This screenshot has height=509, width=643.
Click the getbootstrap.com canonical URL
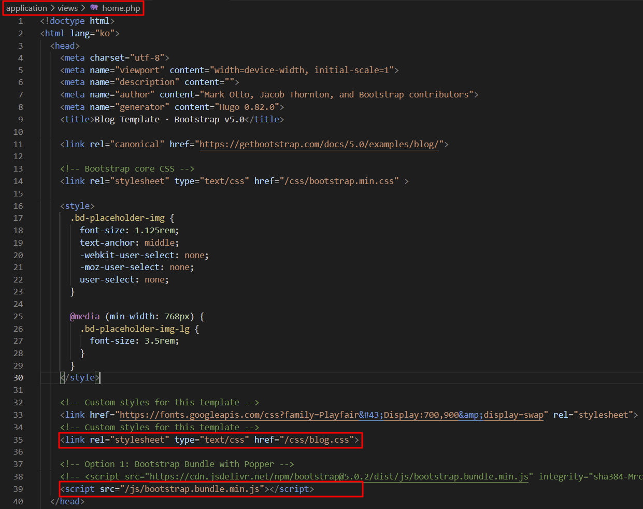click(x=319, y=144)
